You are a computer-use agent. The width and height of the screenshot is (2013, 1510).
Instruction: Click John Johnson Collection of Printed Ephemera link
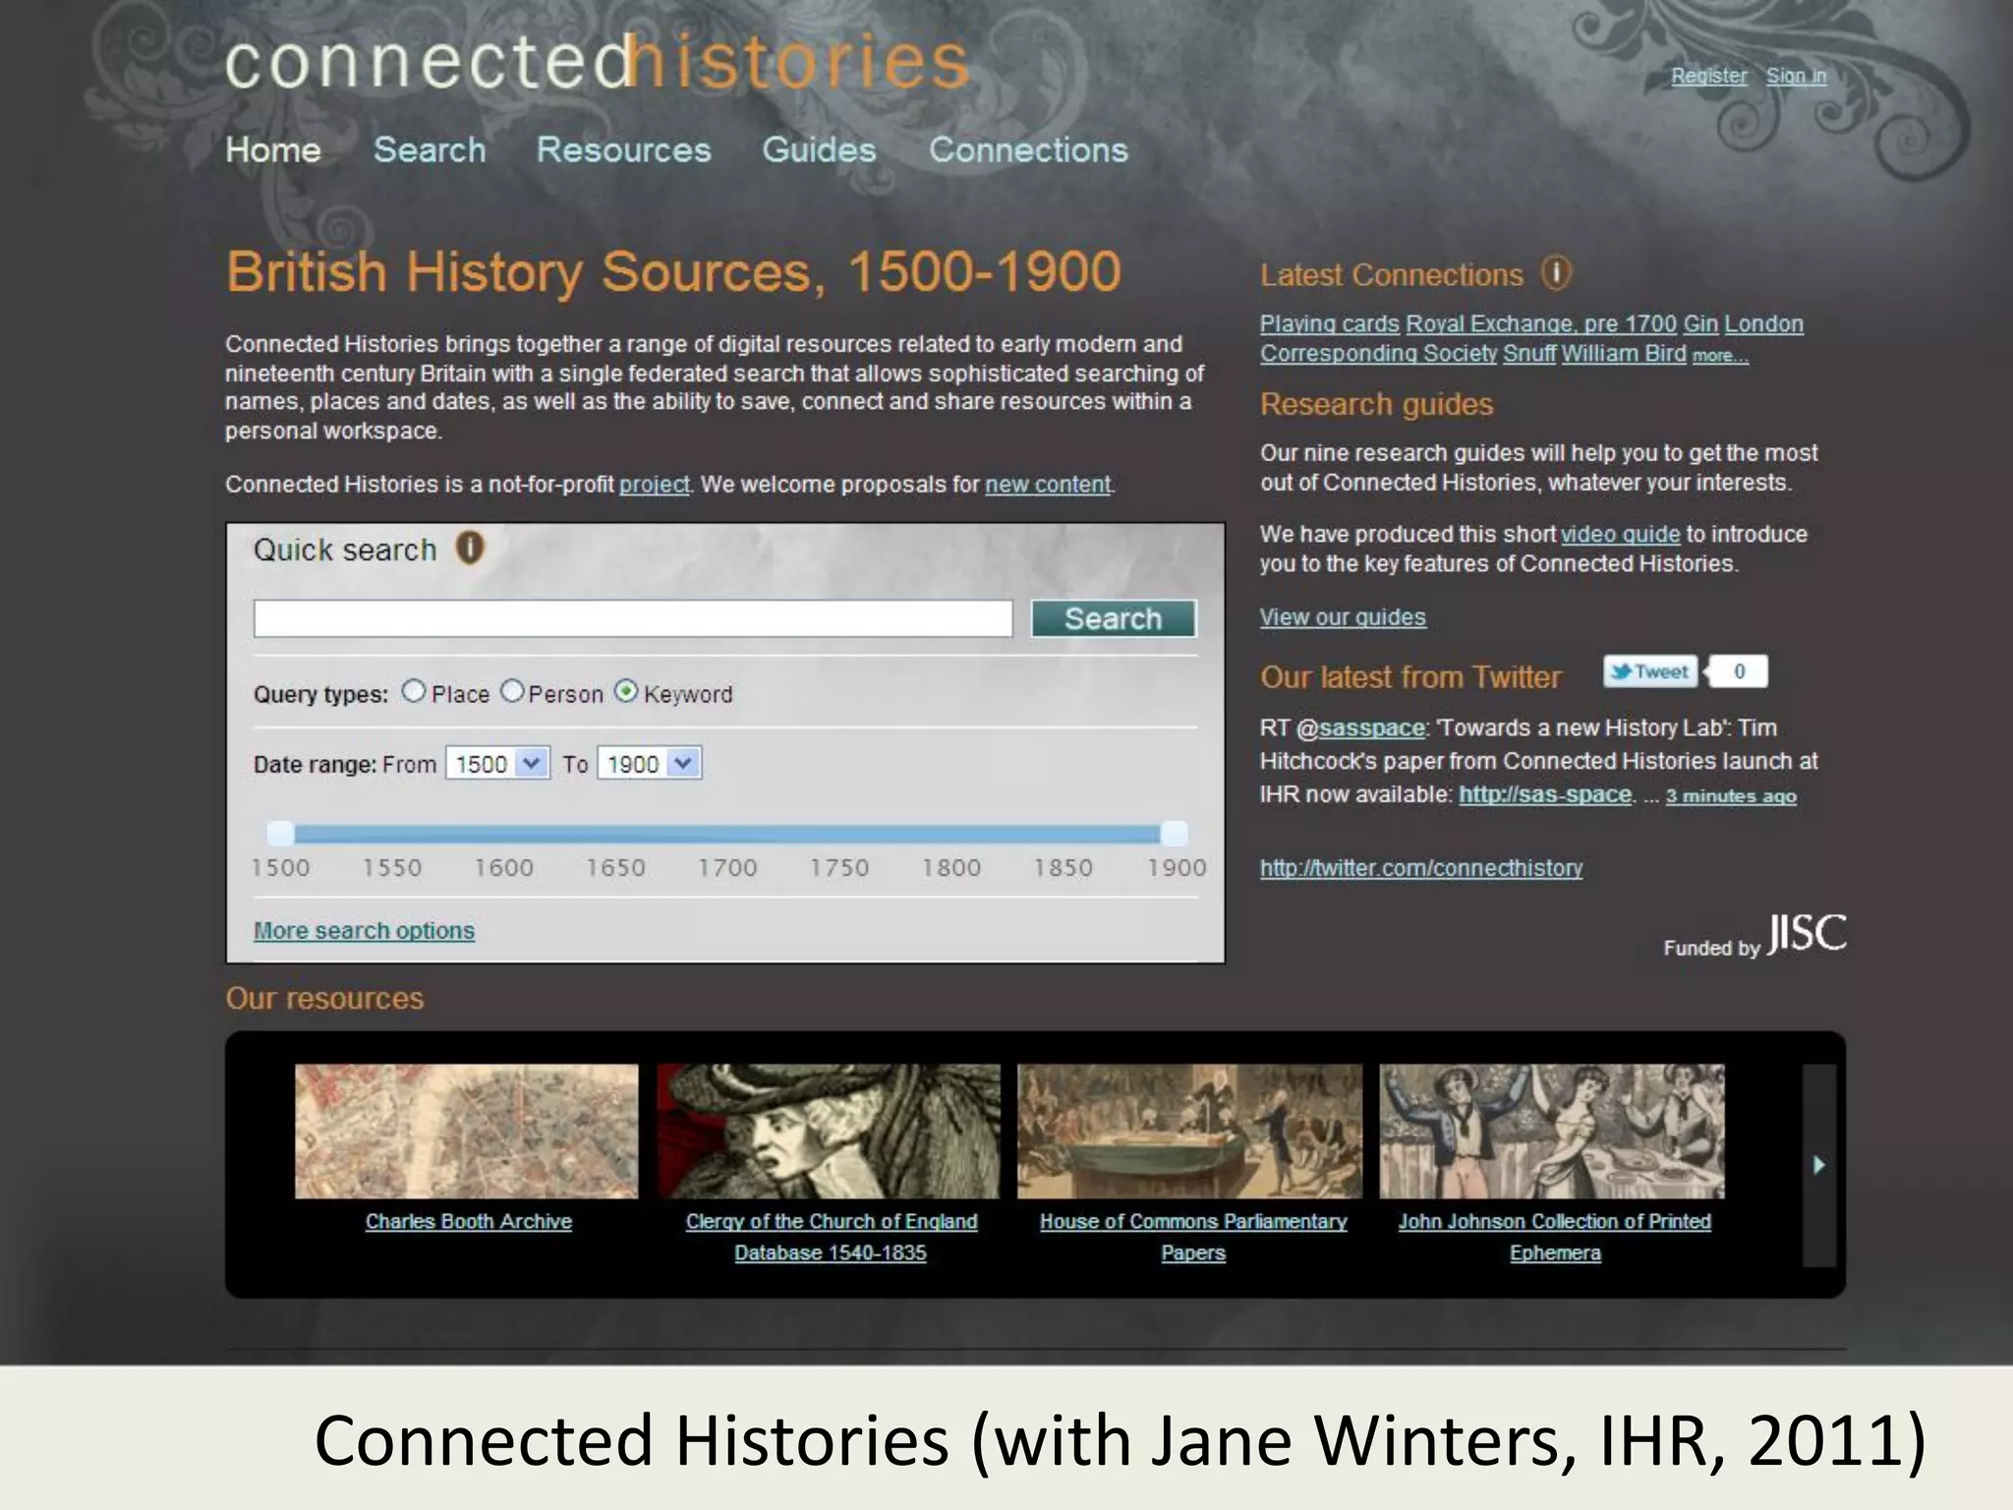(1555, 1237)
